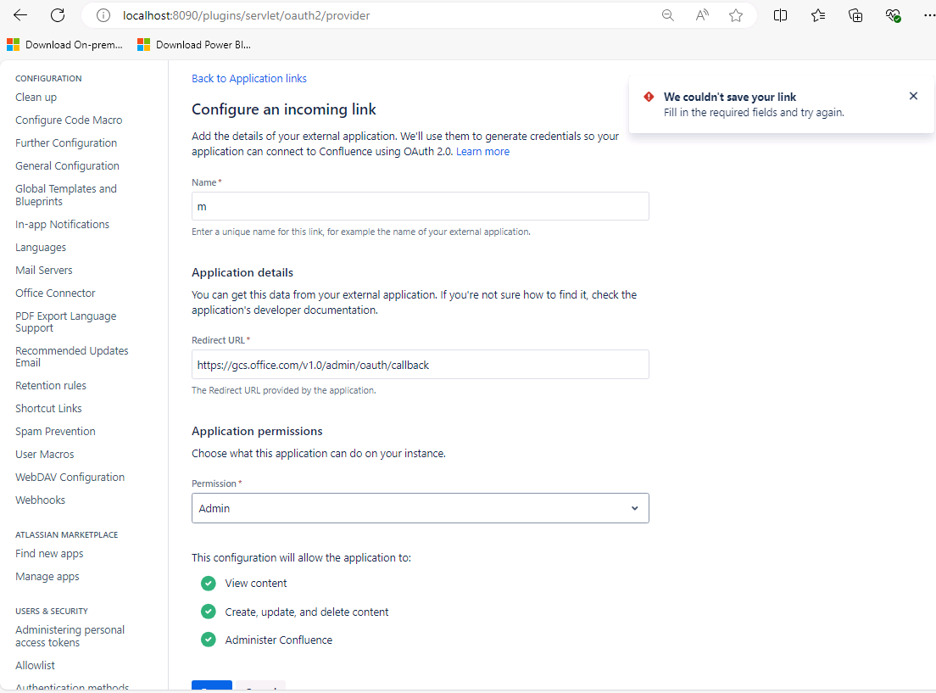Open the browser Settings and more menu

click(x=929, y=15)
